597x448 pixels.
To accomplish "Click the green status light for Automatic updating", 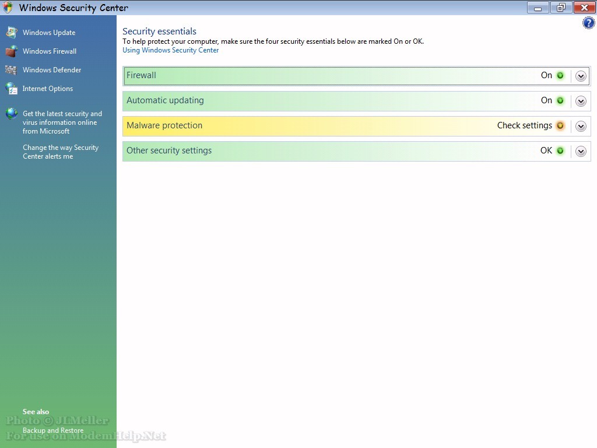I will point(560,100).
